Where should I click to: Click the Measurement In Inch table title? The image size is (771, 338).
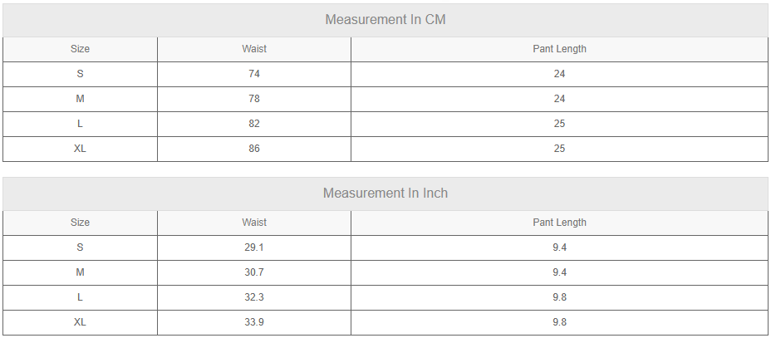click(385, 193)
